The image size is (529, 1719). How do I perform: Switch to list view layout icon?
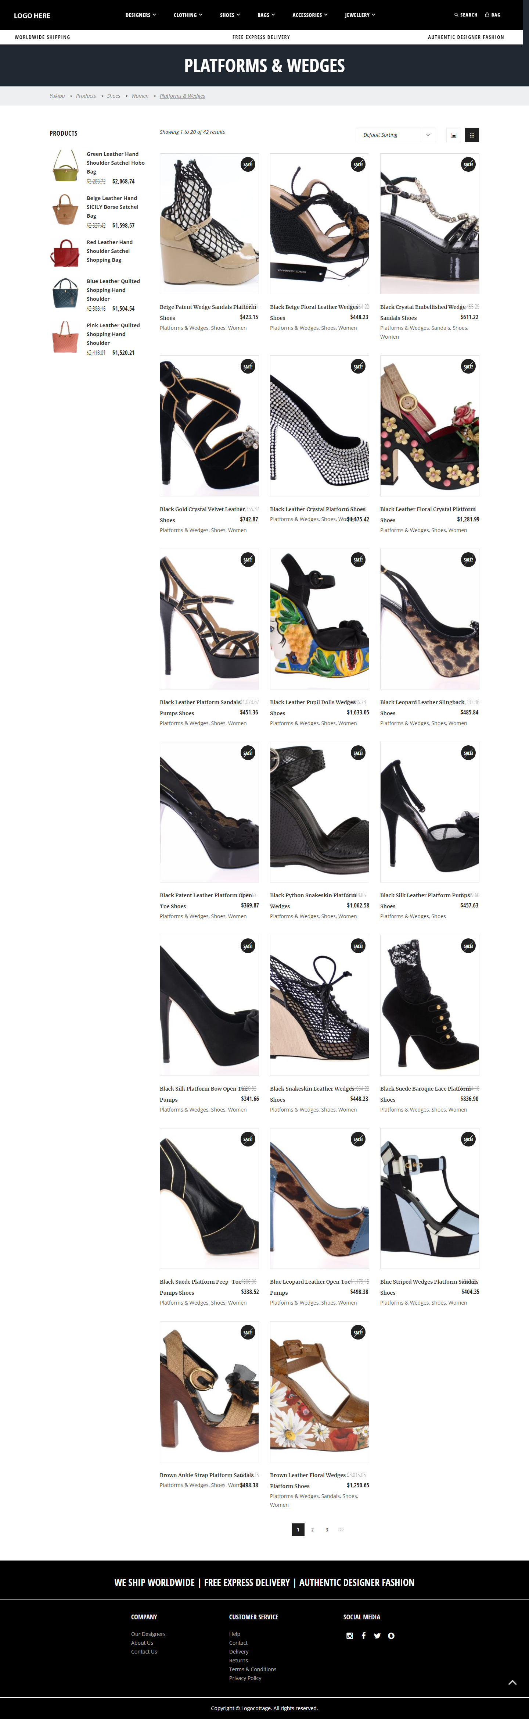454,135
